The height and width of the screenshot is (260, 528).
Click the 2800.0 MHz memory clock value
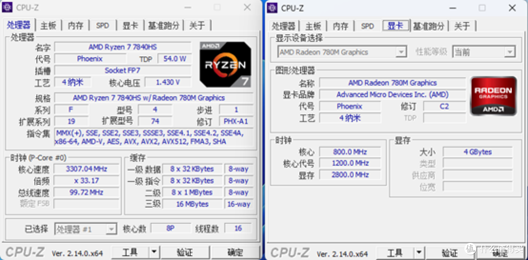350,175
